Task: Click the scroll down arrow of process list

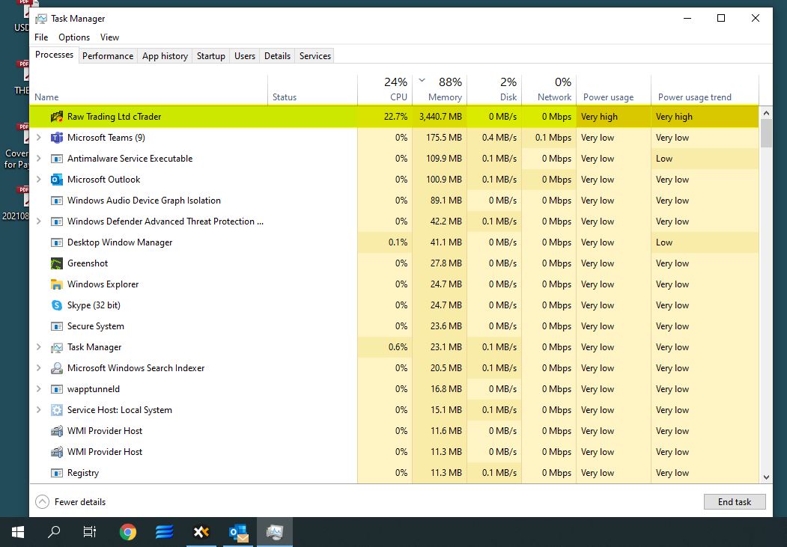Action: pyautogui.click(x=766, y=477)
